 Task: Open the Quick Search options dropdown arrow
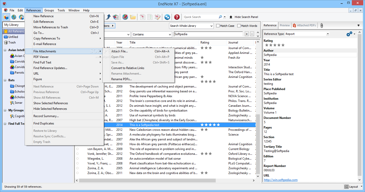(225, 17)
